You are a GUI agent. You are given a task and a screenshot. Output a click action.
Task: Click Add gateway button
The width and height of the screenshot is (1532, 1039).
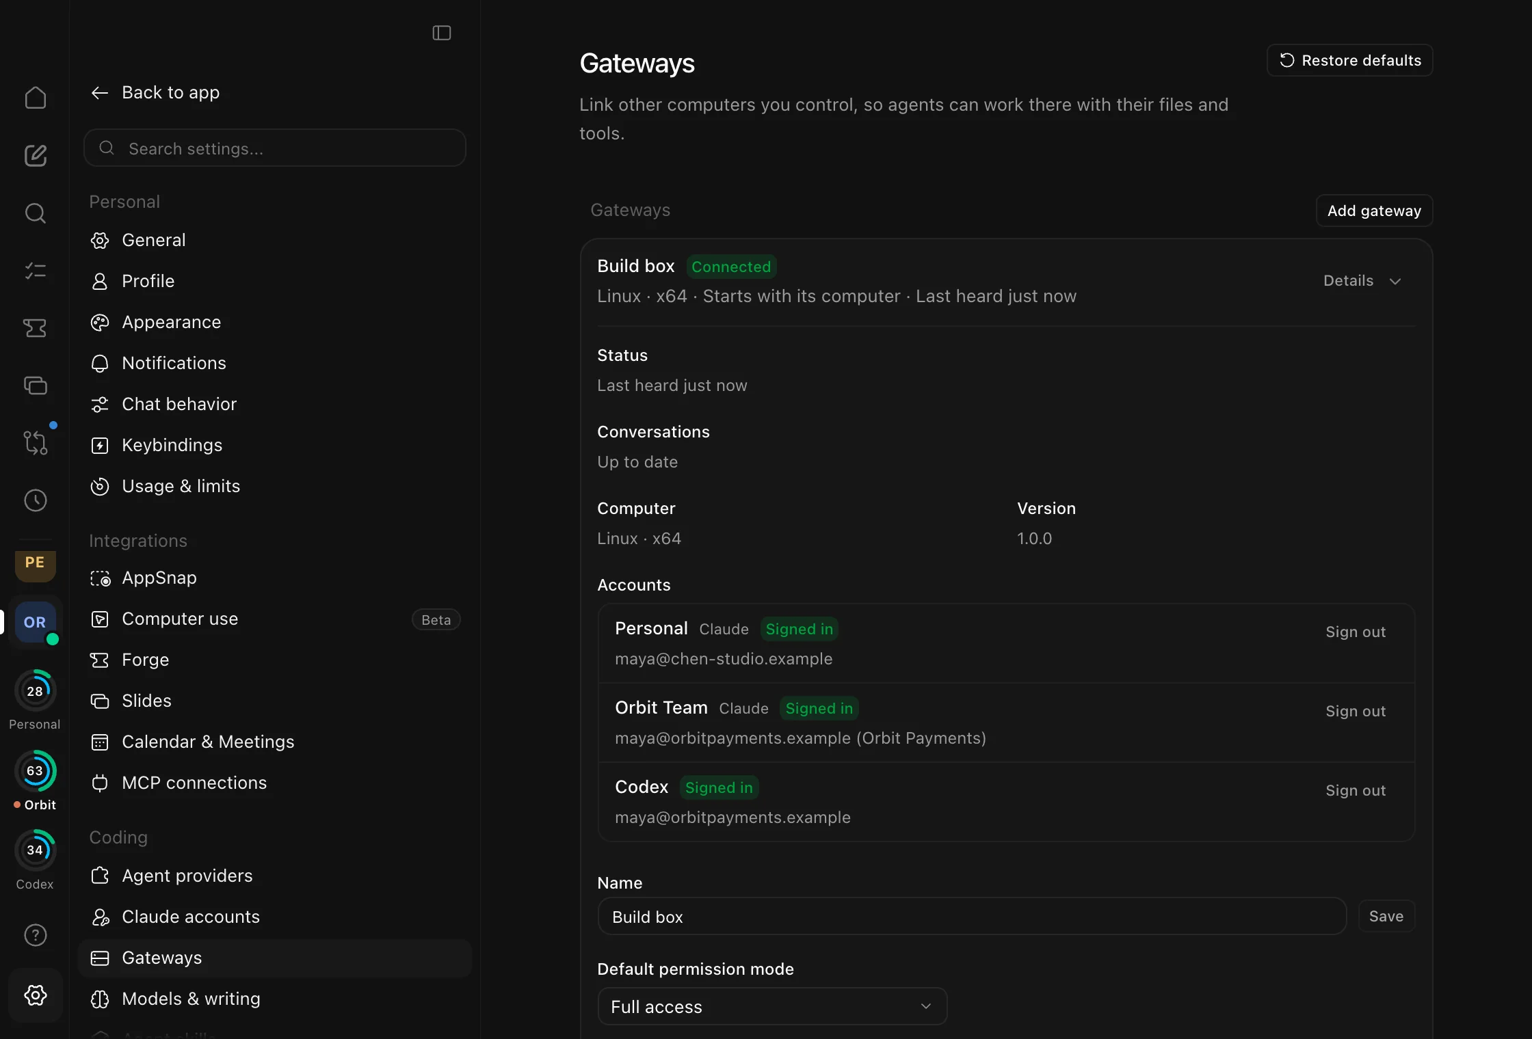coord(1374,211)
